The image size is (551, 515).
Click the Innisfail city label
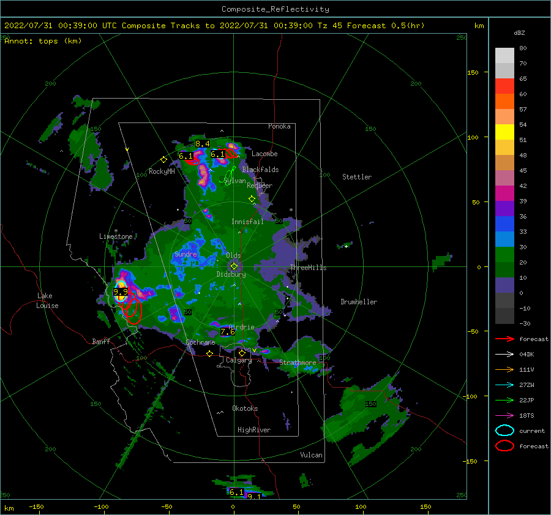(x=247, y=222)
